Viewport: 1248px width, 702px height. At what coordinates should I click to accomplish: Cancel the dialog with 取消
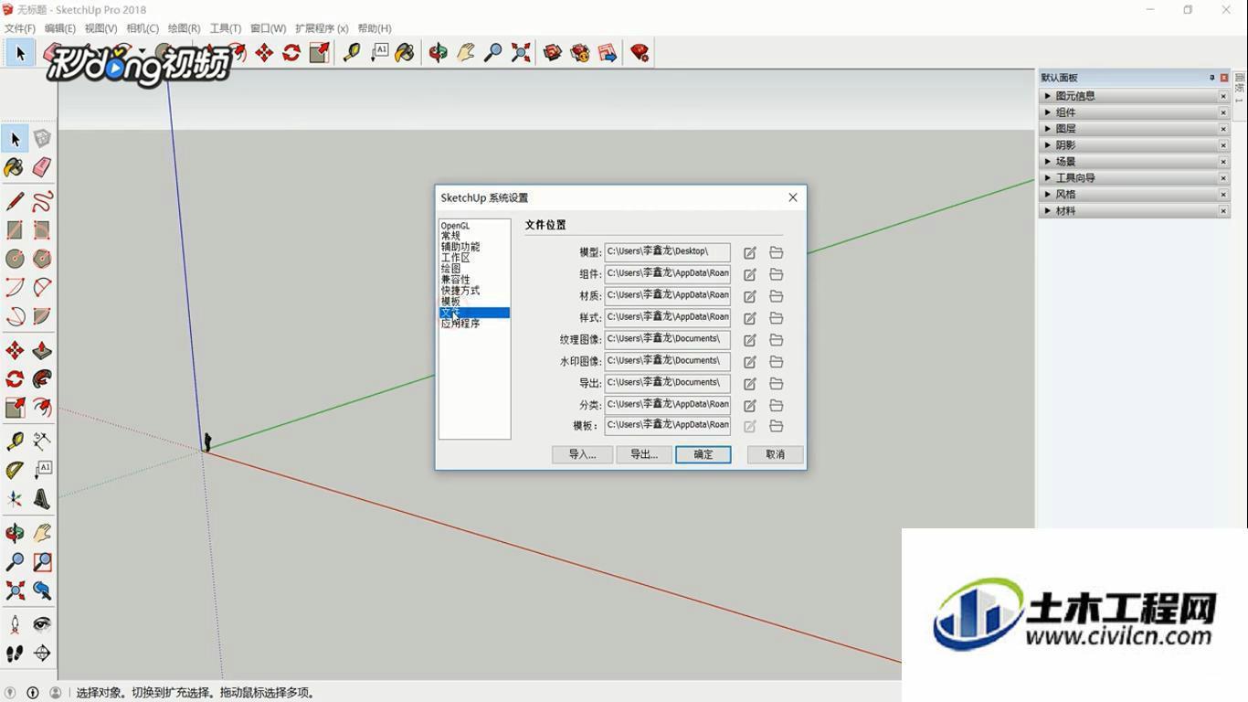[775, 454]
